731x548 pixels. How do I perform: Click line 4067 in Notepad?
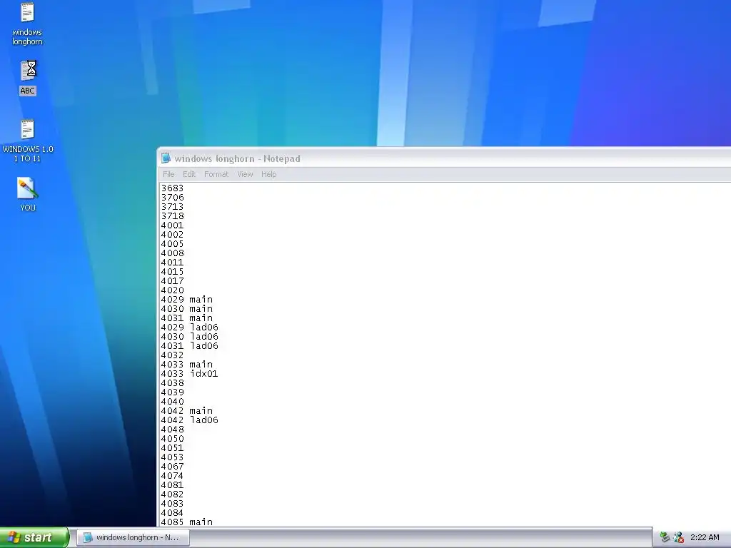pos(172,467)
